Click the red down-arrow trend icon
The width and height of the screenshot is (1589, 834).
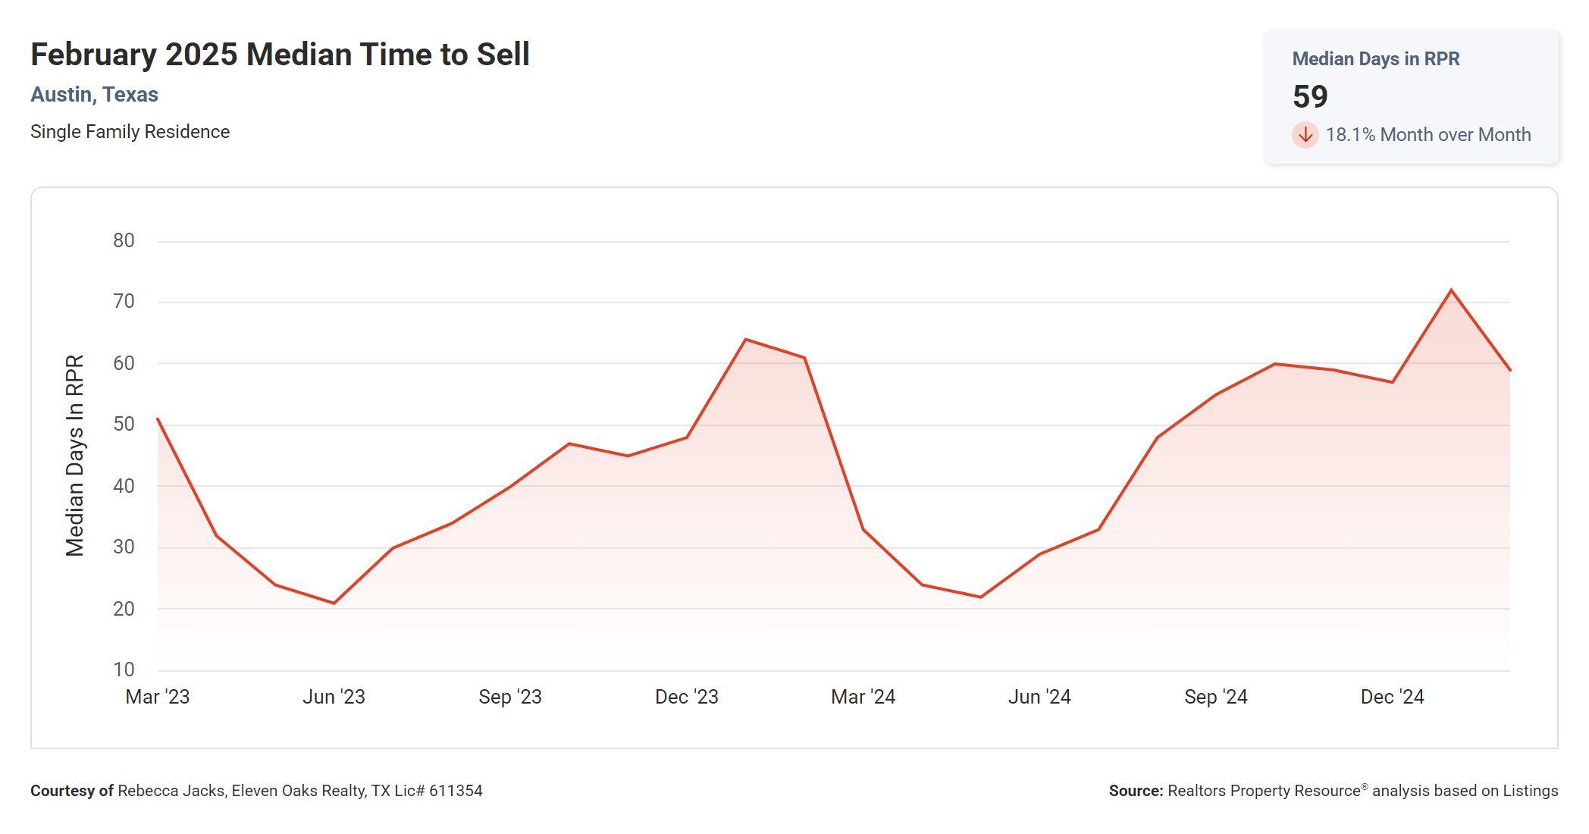(x=1305, y=135)
